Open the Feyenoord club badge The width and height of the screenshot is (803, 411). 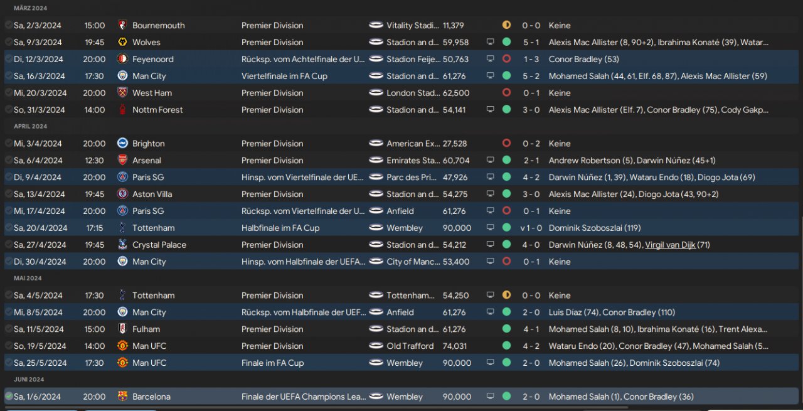(x=122, y=59)
